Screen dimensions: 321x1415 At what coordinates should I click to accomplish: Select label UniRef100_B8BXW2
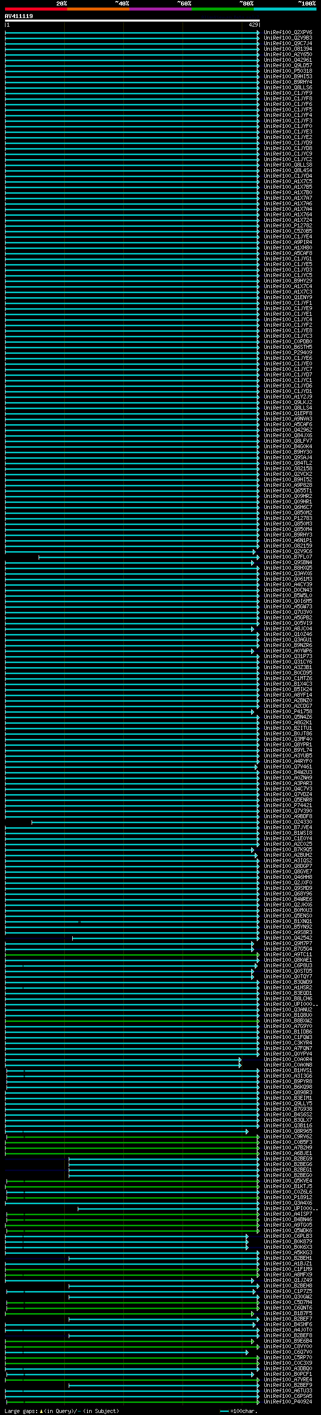click(x=288, y=1020)
